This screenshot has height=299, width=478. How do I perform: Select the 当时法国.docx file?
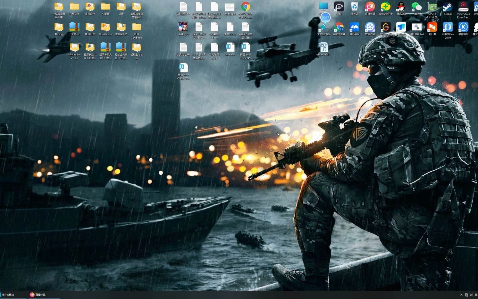[214, 51]
